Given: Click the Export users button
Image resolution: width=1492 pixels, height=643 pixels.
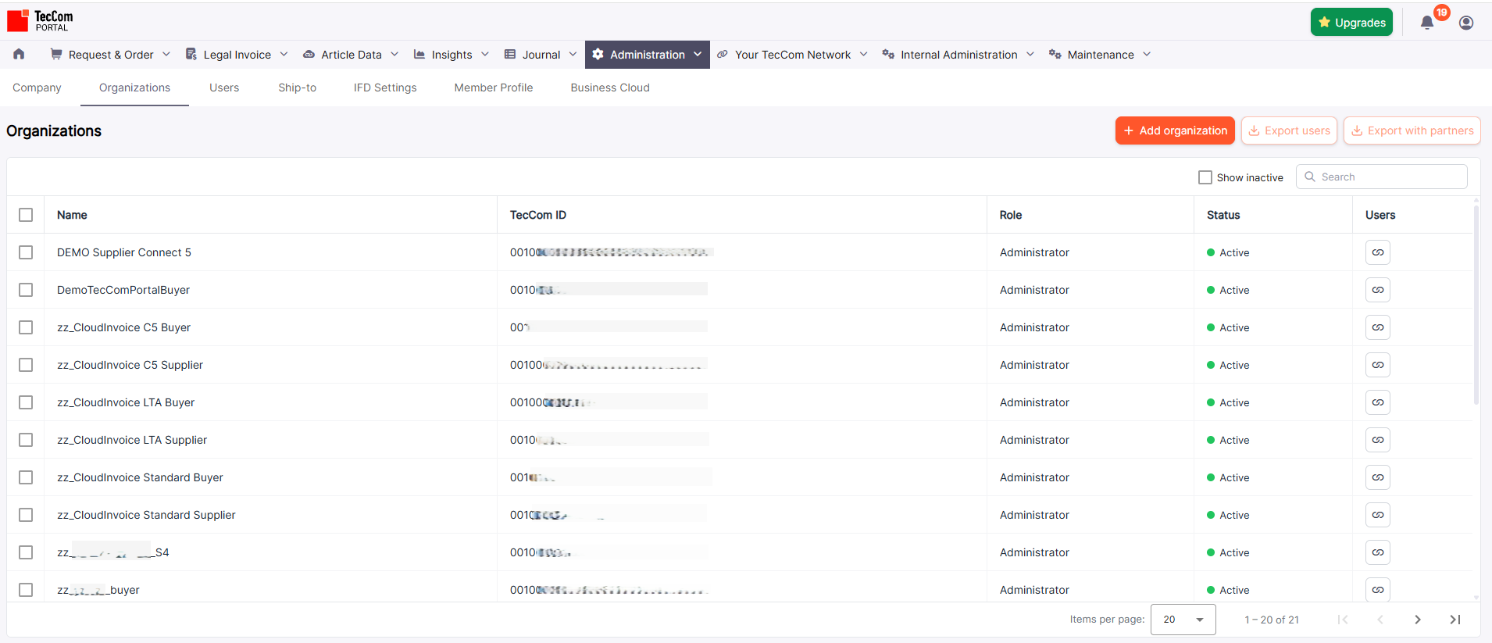Looking at the screenshot, I should pyautogui.click(x=1289, y=130).
